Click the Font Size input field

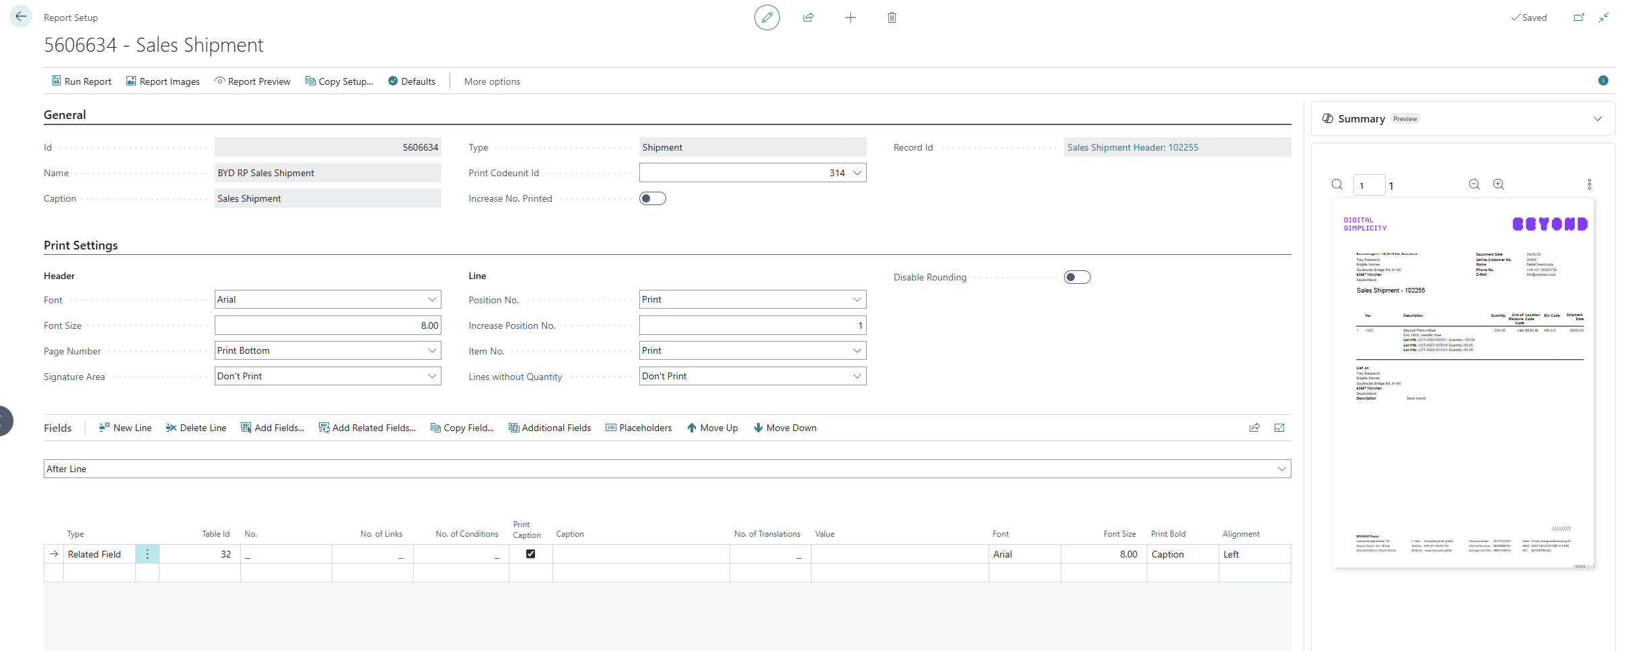click(328, 325)
